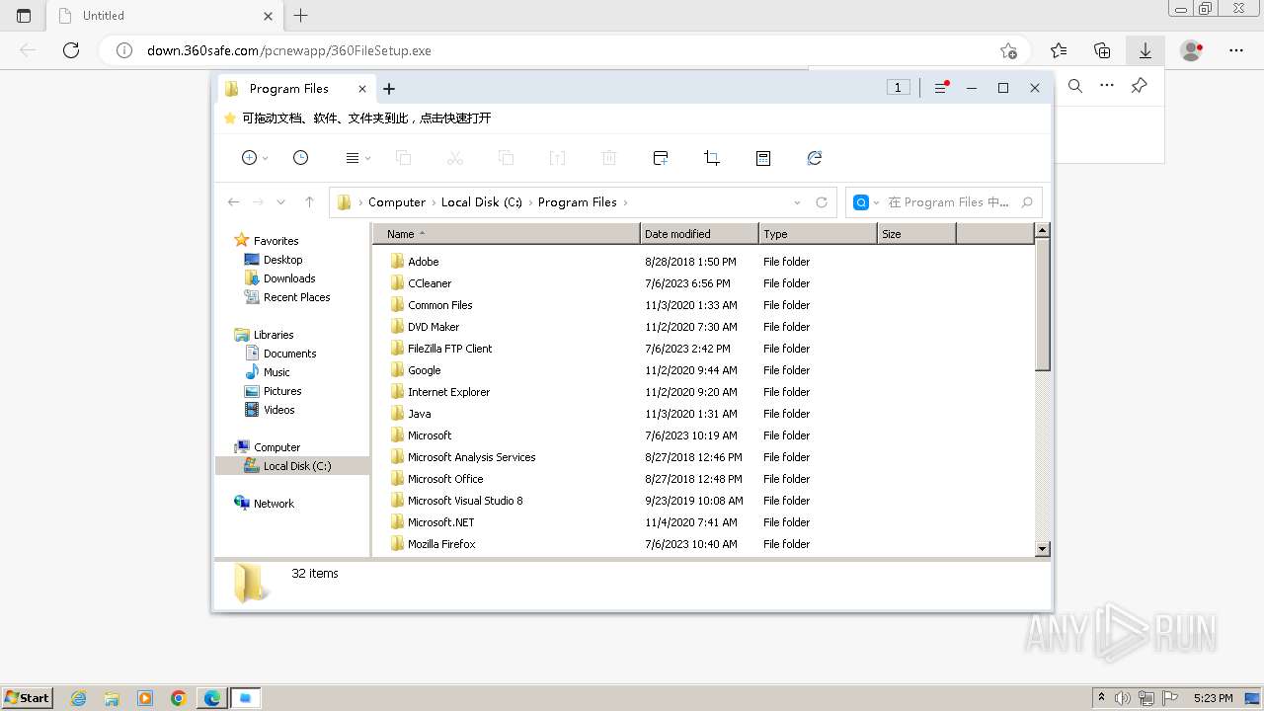Close the Untitled browser tab
Image resolution: width=1264 pixels, height=711 pixels.
[x=269, y=16]
